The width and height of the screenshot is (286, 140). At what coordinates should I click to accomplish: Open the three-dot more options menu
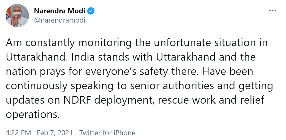coord(273,11)
